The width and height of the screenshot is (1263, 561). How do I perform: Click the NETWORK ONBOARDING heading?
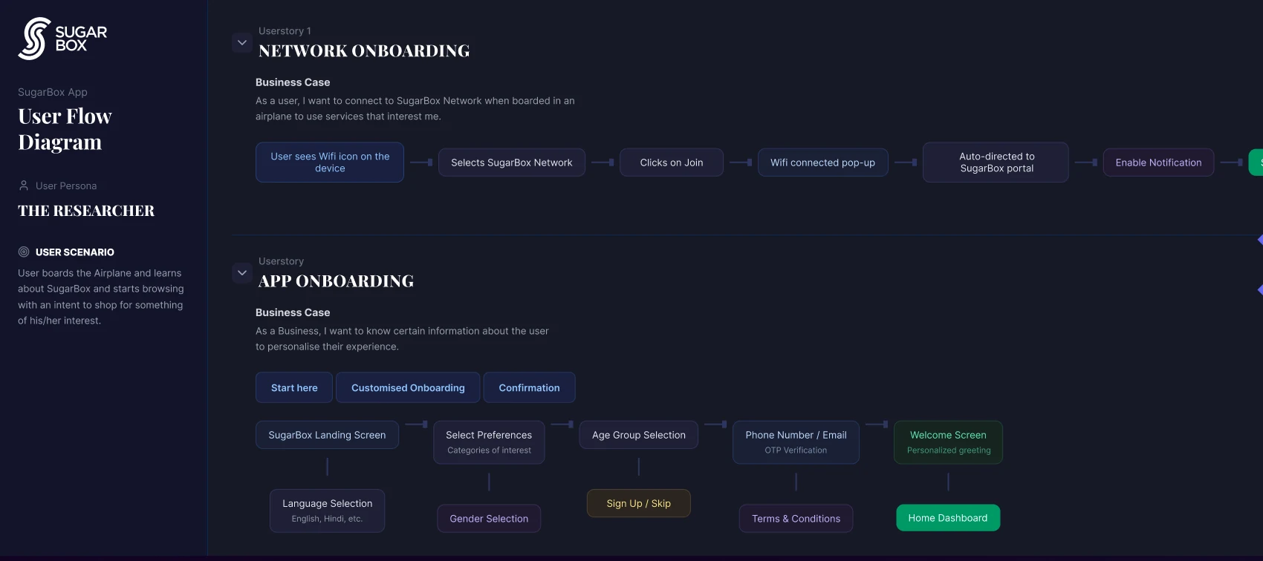point(364,51)
